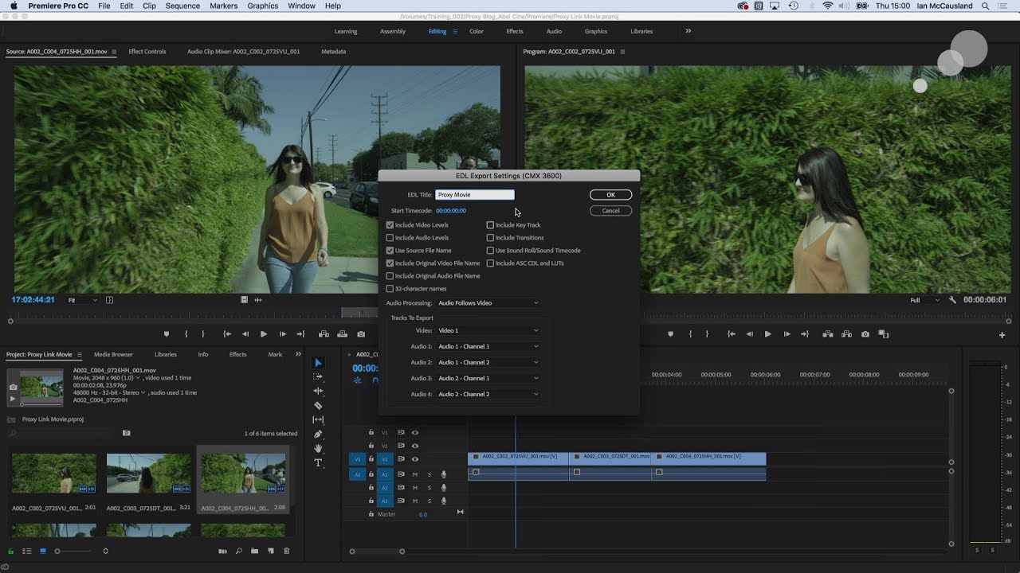Image resolution: width=1020 pixels, height=573 pixels.
Task: Open the Sequence menu
Action: click(182, 6)
